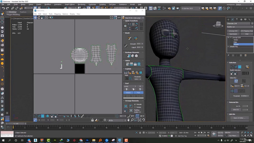
Task: Click the Select ID button
Action: coord(236,110)
